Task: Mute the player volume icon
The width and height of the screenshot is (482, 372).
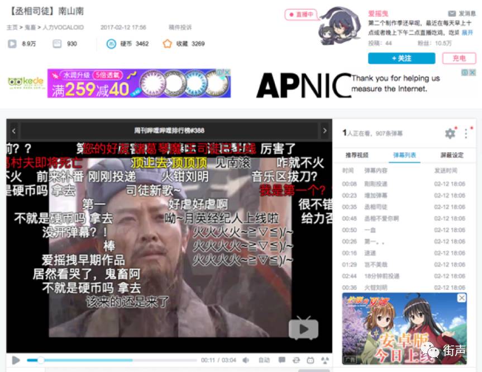Action: [x=246, y=360]
